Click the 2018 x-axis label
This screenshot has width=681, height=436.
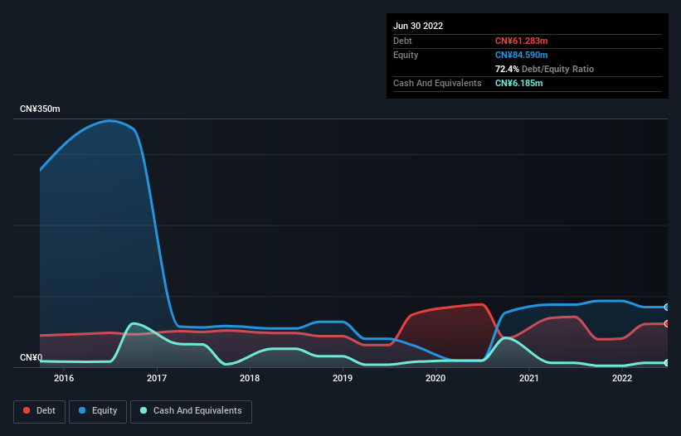250,378
